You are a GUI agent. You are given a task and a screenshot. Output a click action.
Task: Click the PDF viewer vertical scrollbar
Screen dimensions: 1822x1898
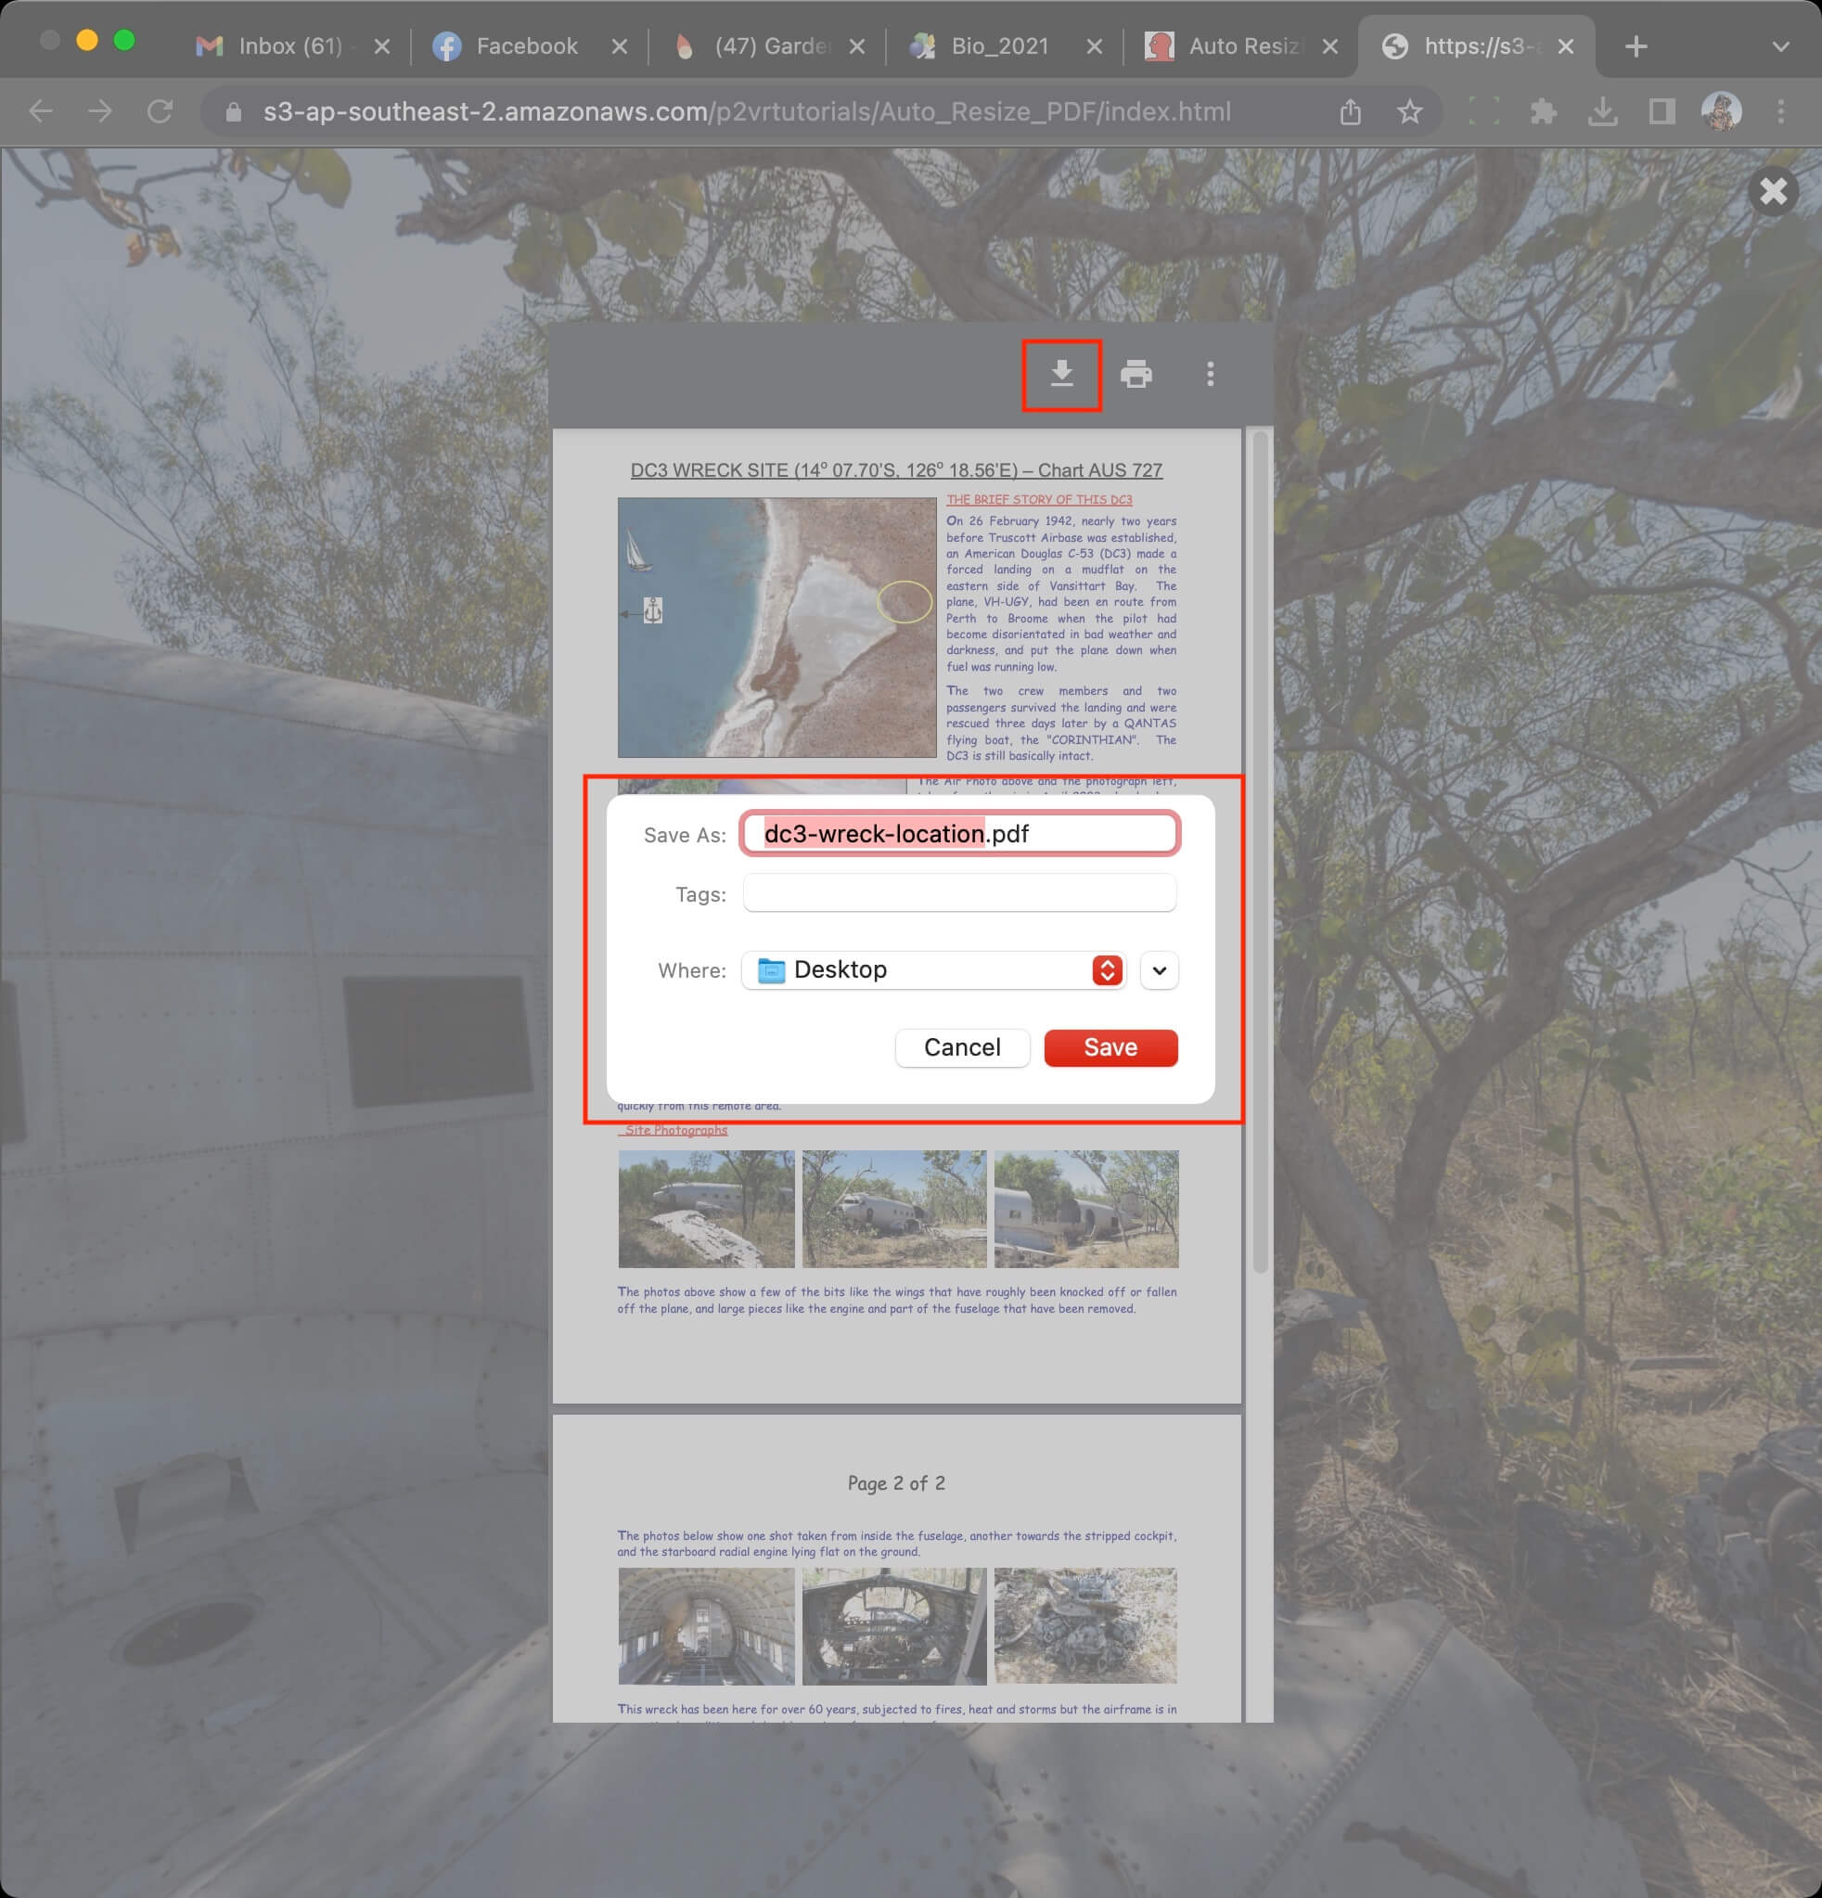point(1259,853)
